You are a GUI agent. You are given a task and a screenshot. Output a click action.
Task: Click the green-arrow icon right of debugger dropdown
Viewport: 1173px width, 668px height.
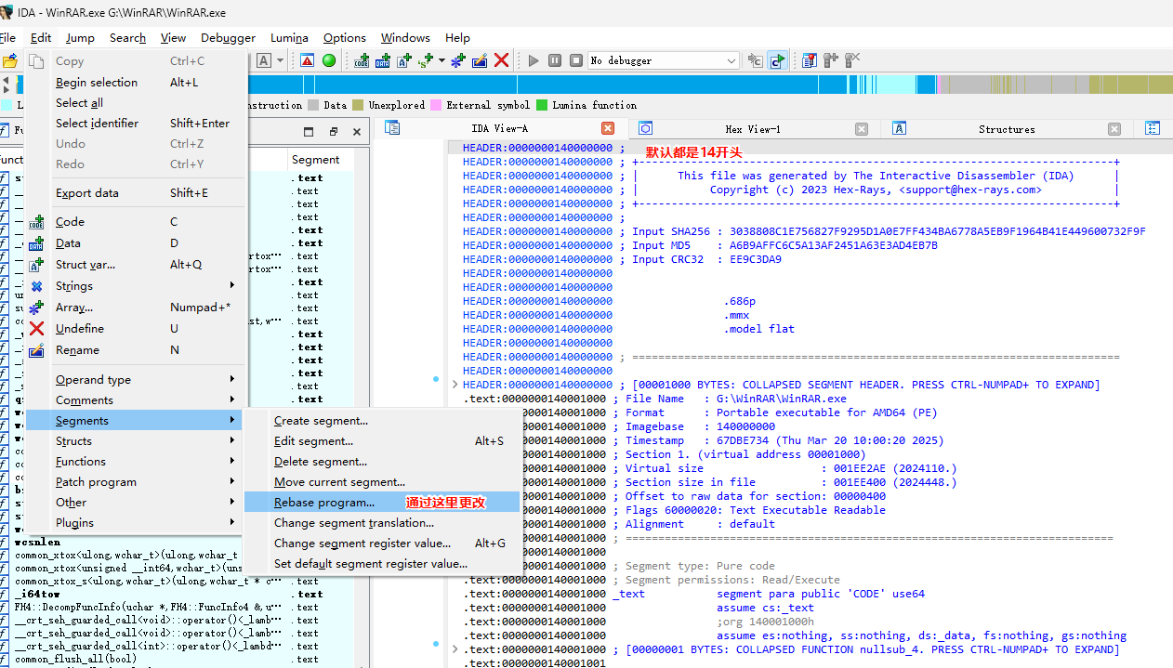coord(777,60)
